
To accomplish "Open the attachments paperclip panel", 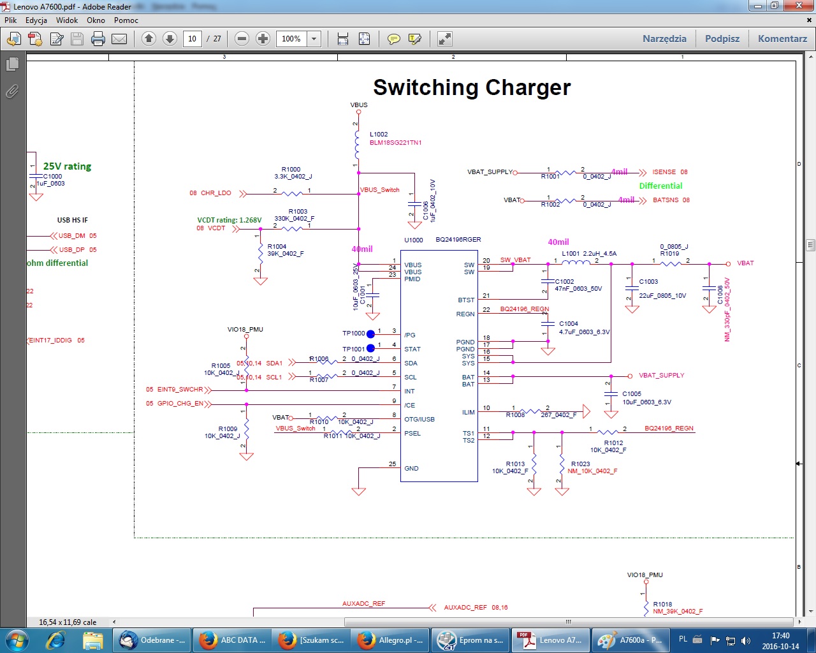I will (x=12, y=92).
